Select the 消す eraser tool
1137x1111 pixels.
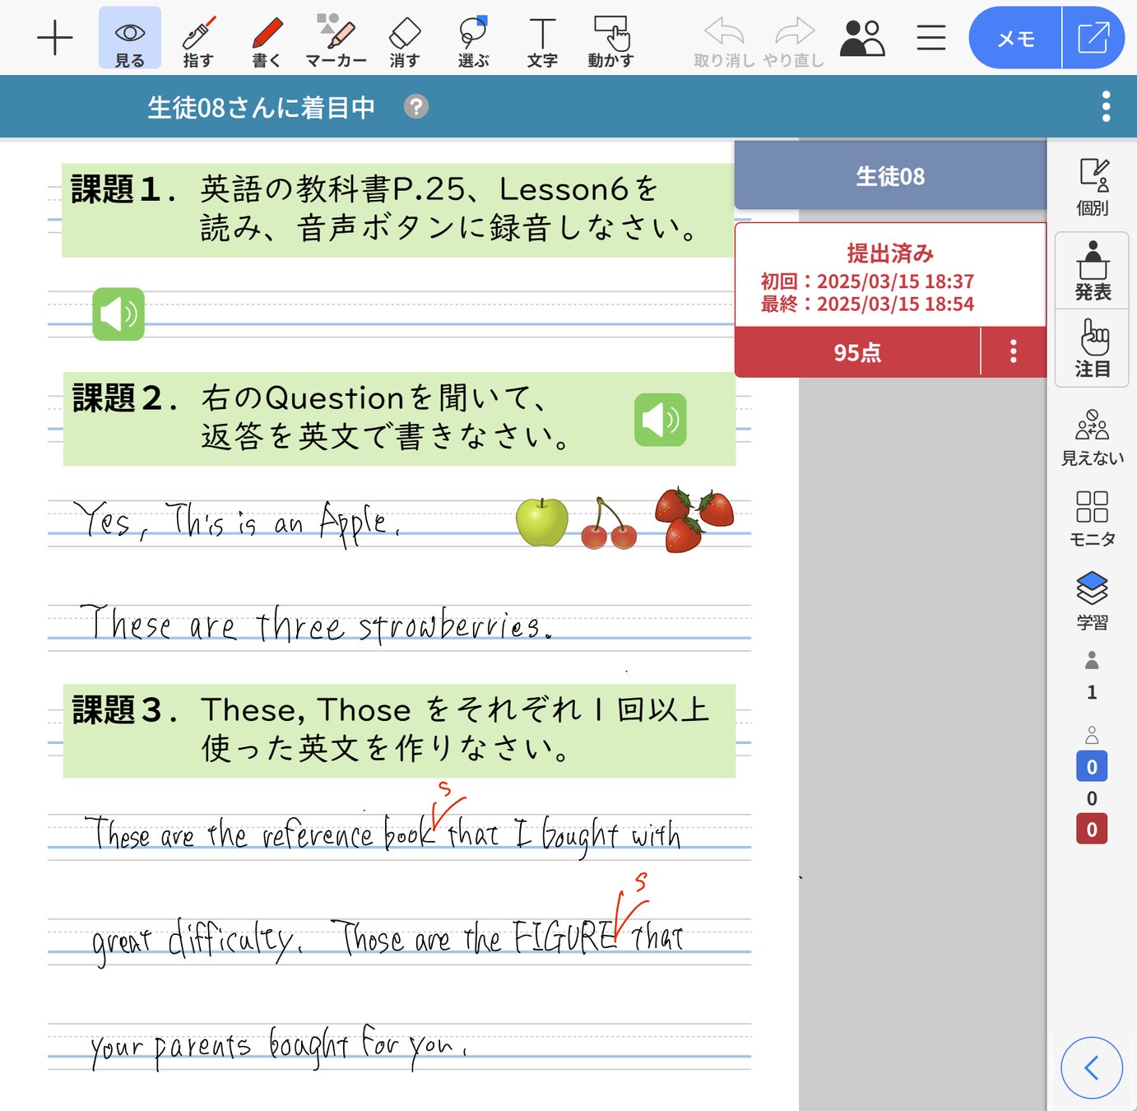404,41
